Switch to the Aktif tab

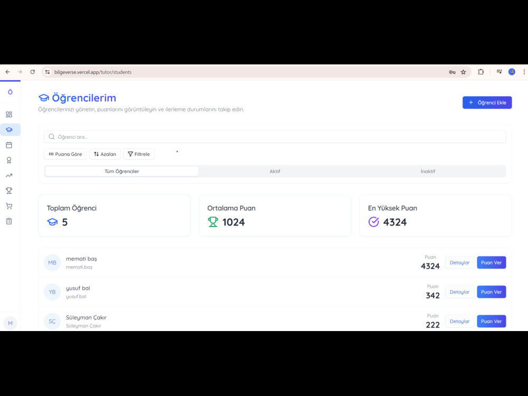click(275, 172)
